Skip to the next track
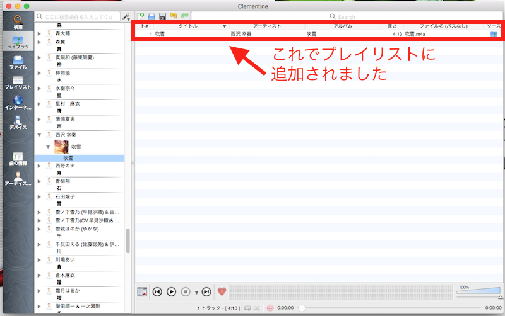 tap(206, 291)
